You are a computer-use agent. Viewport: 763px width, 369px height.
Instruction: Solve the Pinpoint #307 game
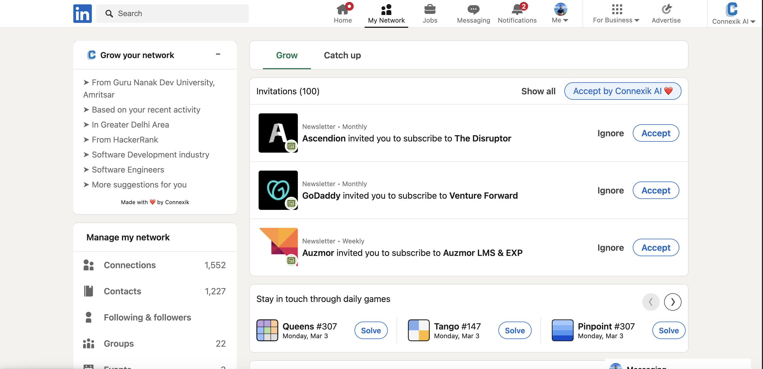(668, 330)
